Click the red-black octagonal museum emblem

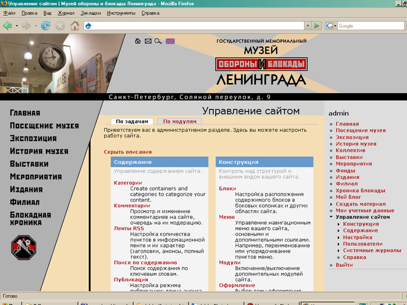tap(24, 247)
